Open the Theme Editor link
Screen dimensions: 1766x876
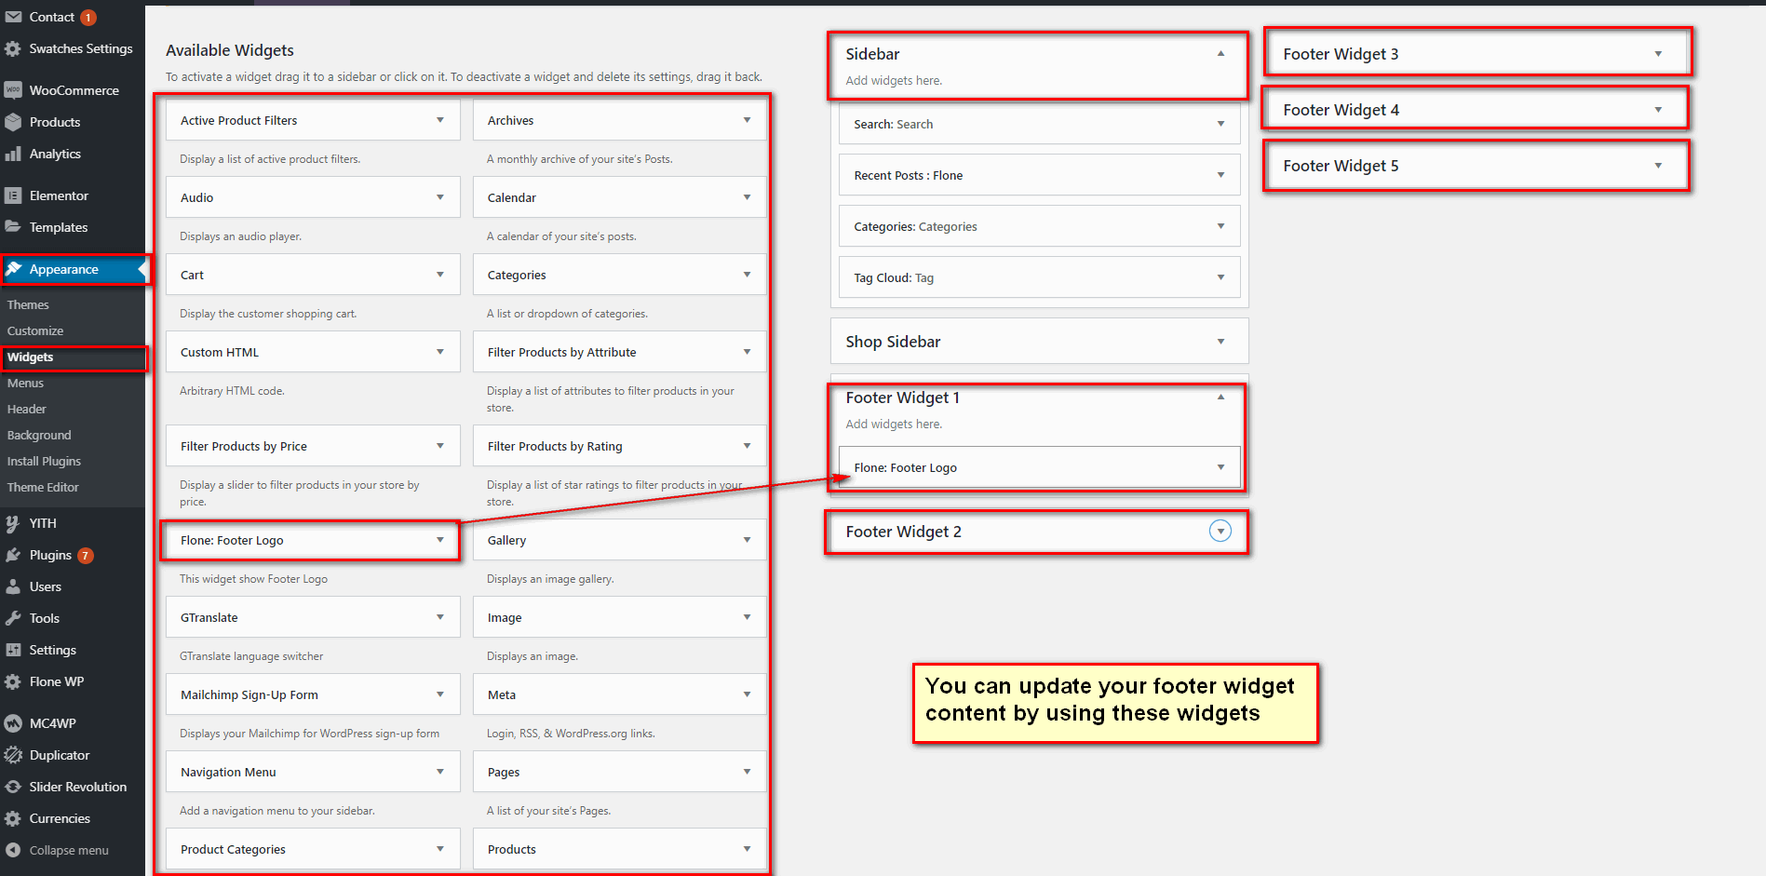(43, 487)
